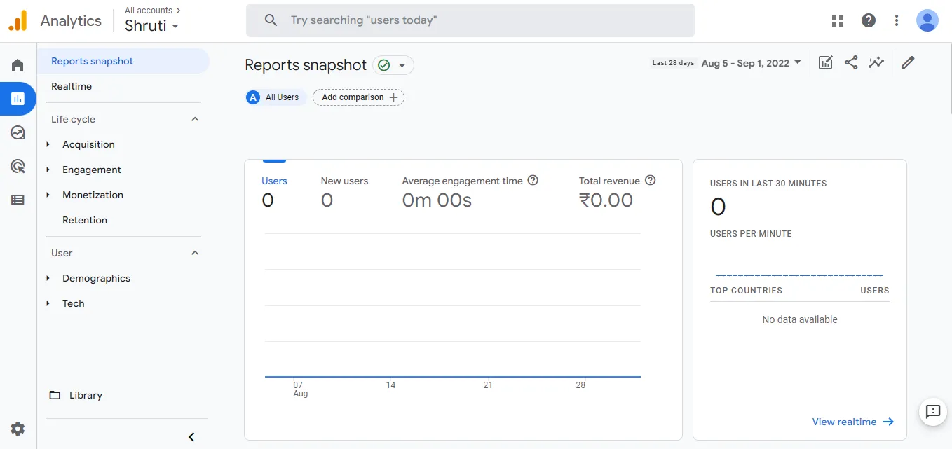Click the ₹0.00 revenue value
Image resolution: width=952 pixels, height=449 pixels.
(x=606, y=200)
